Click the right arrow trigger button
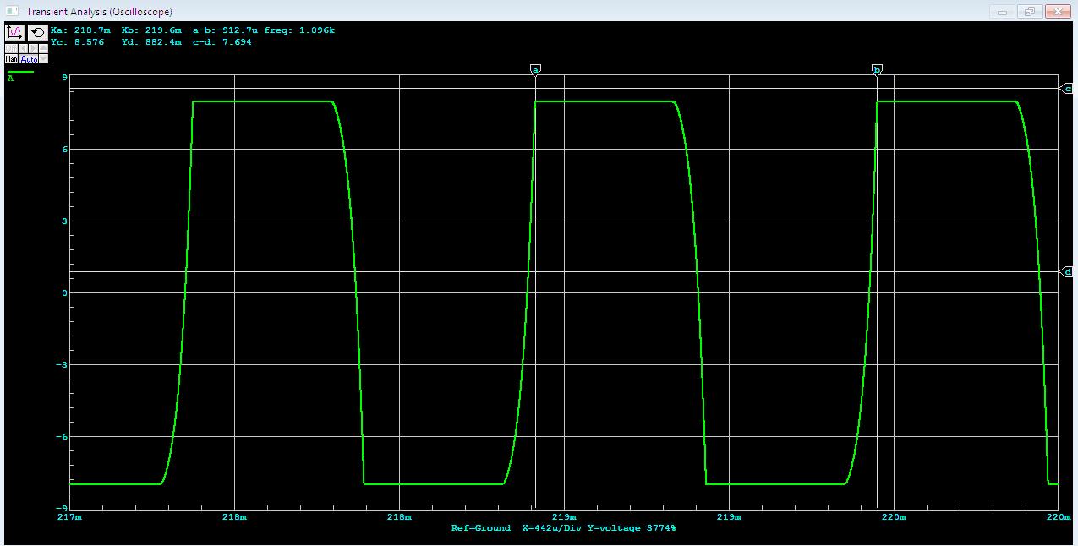Viewport: 1078px width, 546px height. (33, 48)
